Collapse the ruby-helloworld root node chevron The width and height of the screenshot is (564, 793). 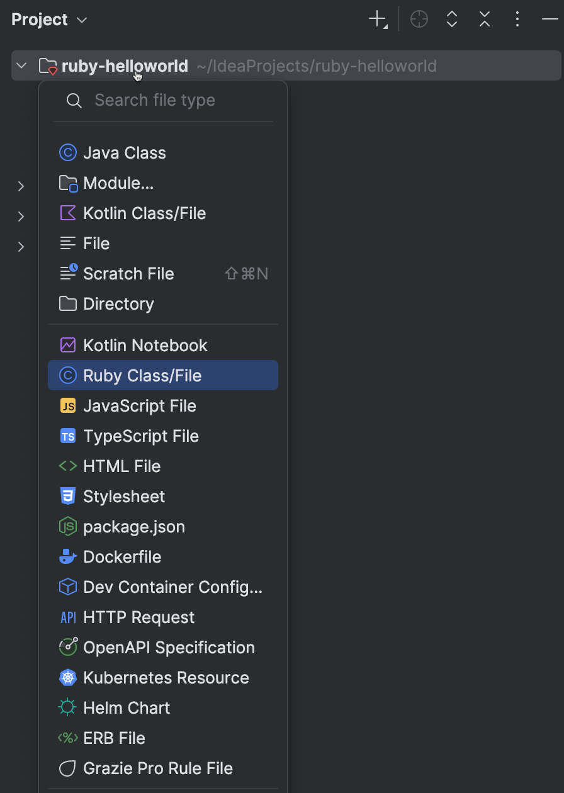21,65
